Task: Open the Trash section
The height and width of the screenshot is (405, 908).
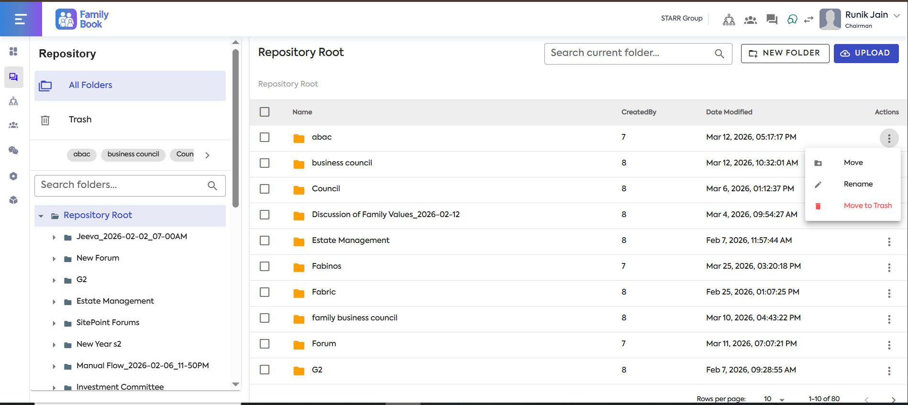Action: (130, 120)
